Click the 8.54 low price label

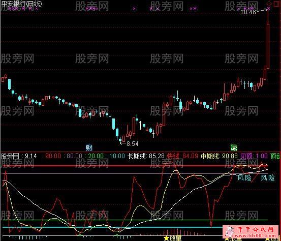133,144
